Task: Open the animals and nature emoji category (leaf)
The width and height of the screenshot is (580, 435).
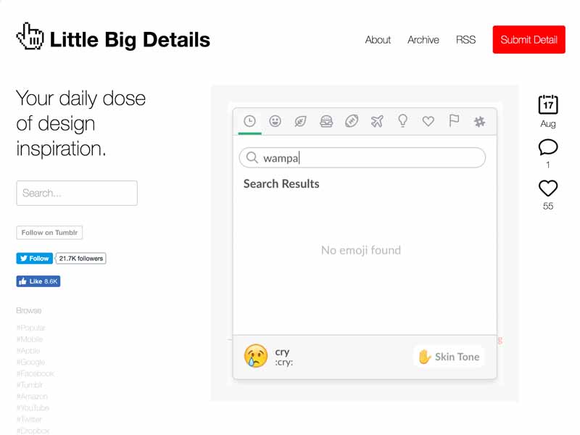Action: 300,121
